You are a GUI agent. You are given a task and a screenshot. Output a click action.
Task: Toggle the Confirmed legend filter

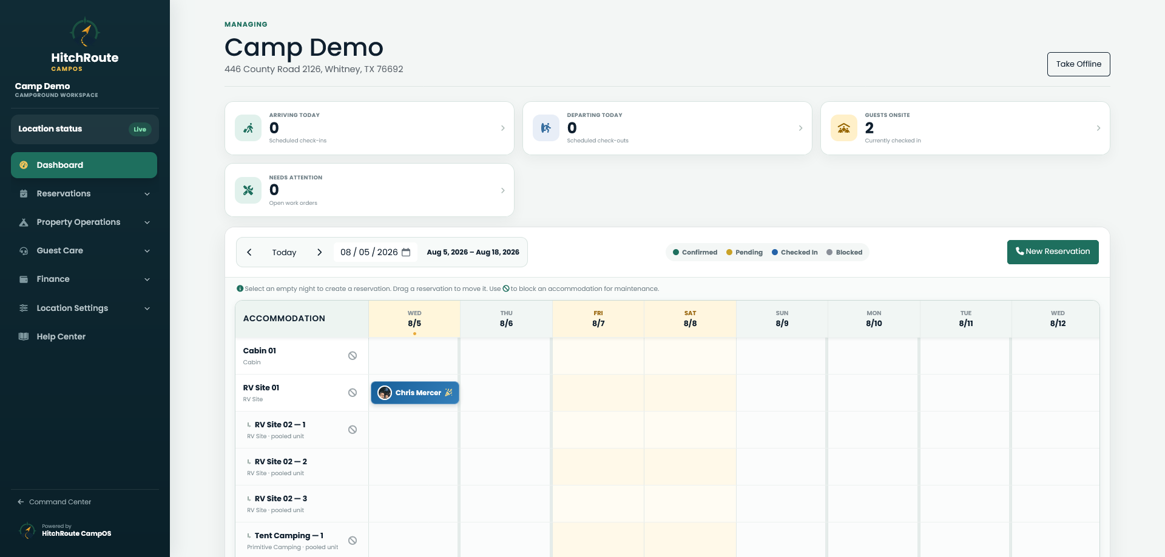(695, 252)
